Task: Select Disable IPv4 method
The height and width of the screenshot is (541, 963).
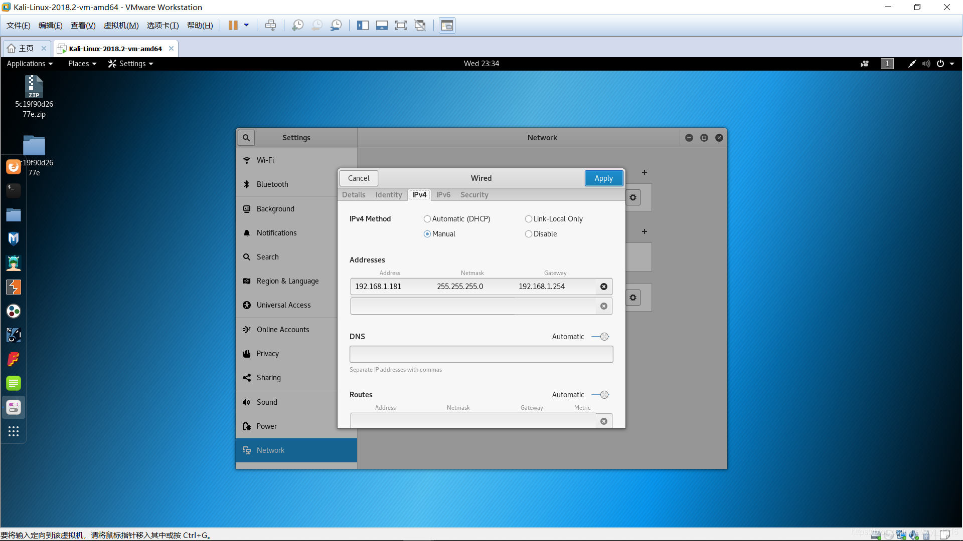Action: click(x=541, y=234)
